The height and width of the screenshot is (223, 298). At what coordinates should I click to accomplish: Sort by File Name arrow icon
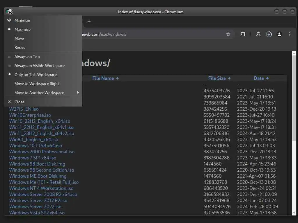(118, 78)
